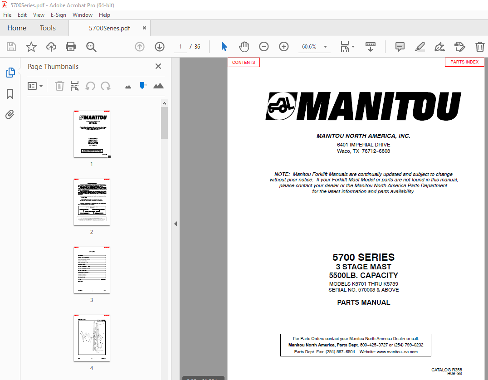The width and height of the screenshot is (488, 380).
Task: Rotate page clockwise in thumbnails panel
Action: [106, 86]
